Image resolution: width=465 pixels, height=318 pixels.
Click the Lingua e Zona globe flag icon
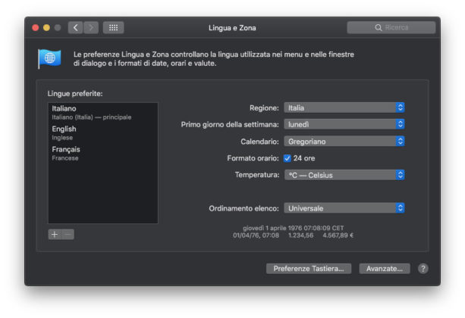(49, 58)
